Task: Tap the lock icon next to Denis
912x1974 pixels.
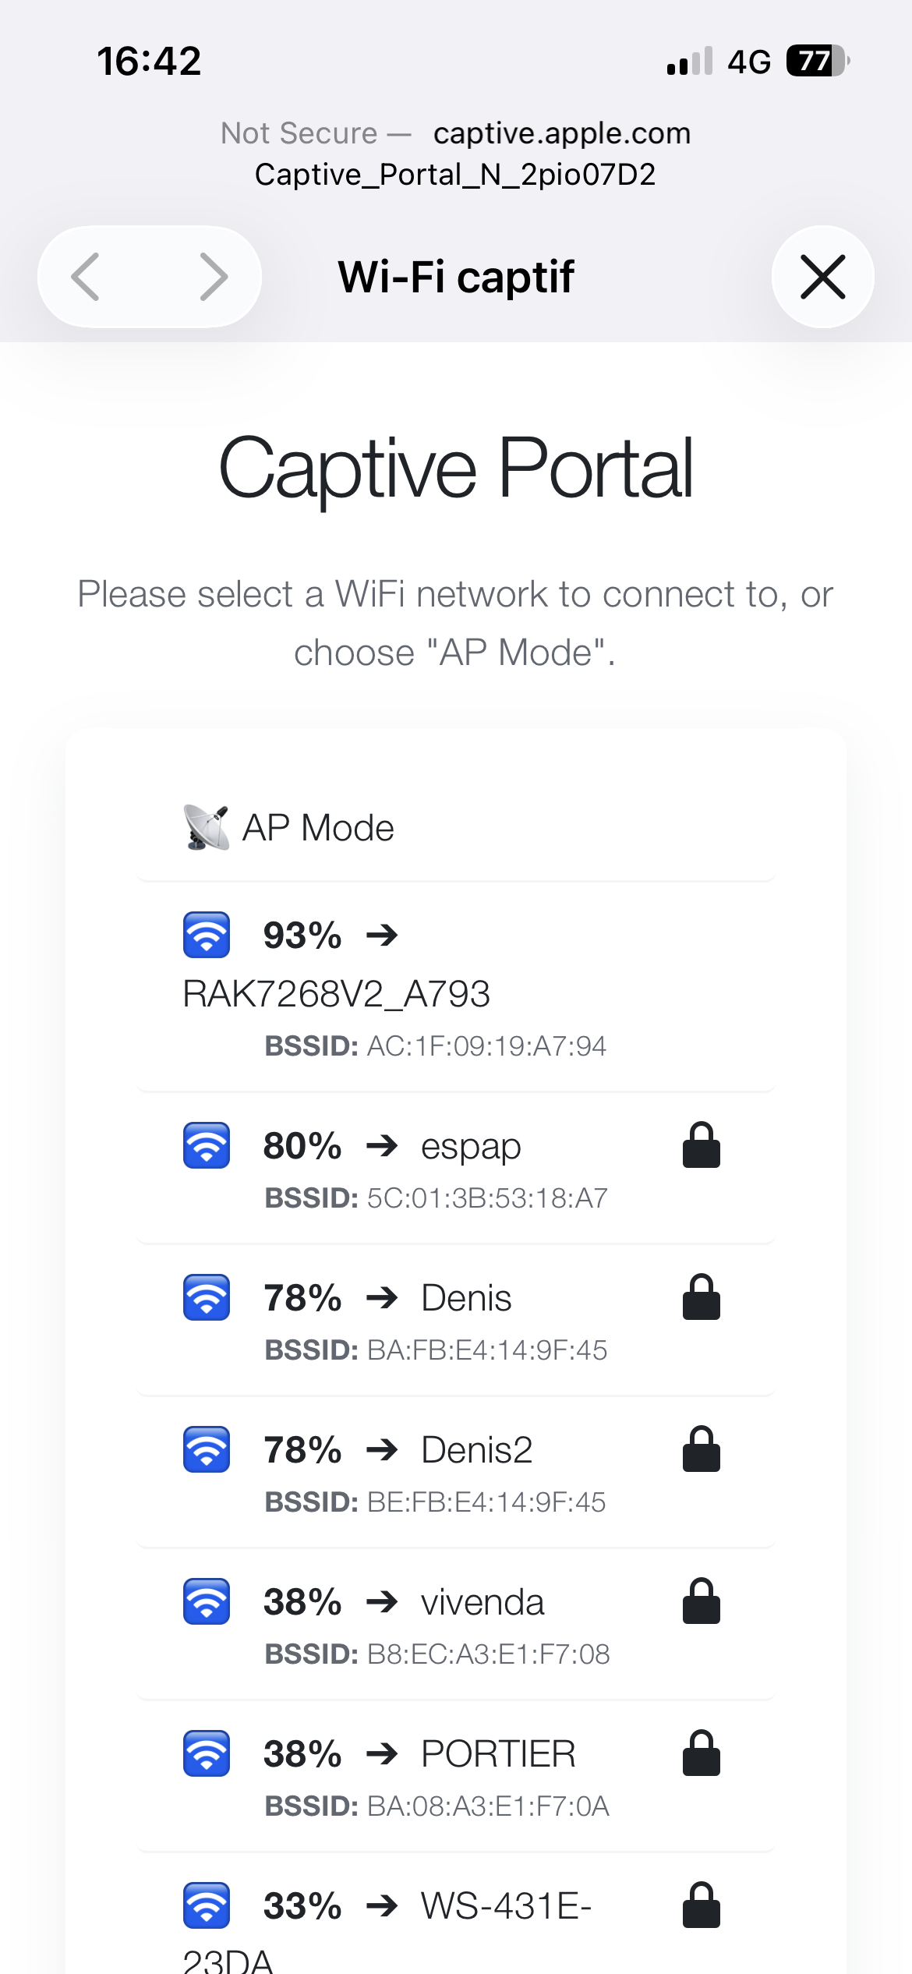Action: click(x=701, y=1297)
